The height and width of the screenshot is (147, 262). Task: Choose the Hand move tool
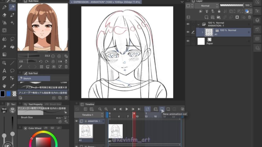pos(4,86)
